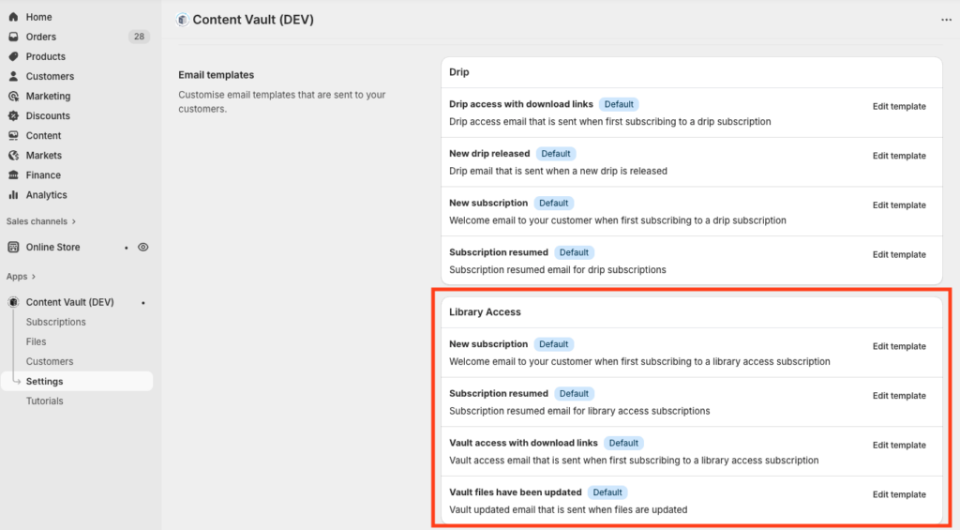
Task: Click the Library Access section heading
Action: pos(485,311)
